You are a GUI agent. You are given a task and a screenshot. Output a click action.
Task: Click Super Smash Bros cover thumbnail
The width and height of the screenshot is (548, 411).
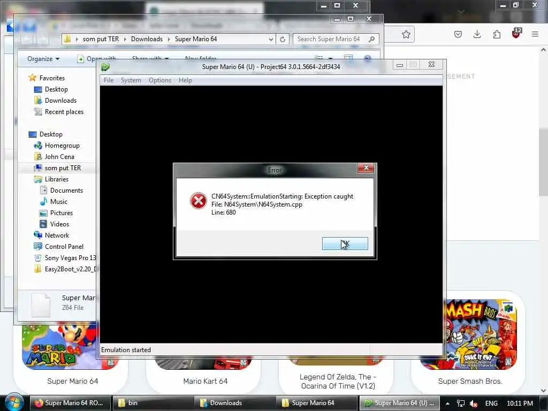pyautogui.click(x=481, y=334)
